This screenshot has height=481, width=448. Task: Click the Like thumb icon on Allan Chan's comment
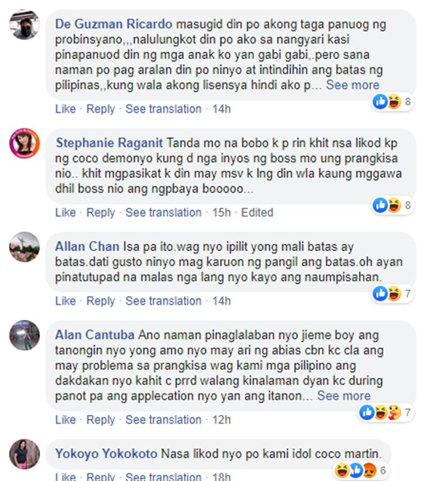(x=380, y=293)
